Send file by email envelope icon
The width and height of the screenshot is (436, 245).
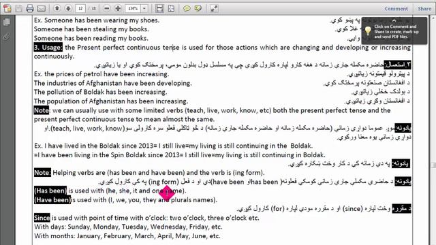(41, 9)
